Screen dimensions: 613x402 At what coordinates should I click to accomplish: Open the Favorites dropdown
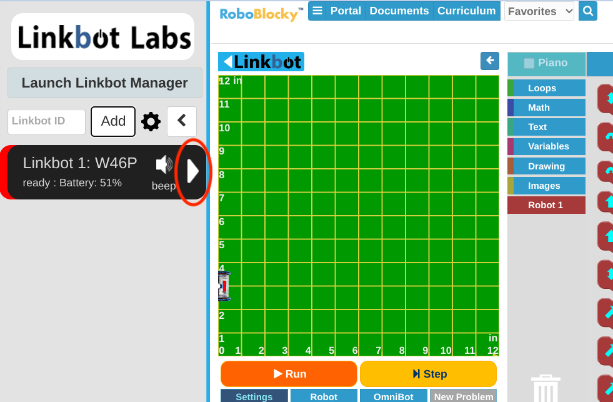pyautogui.click(x=539, y=11)
